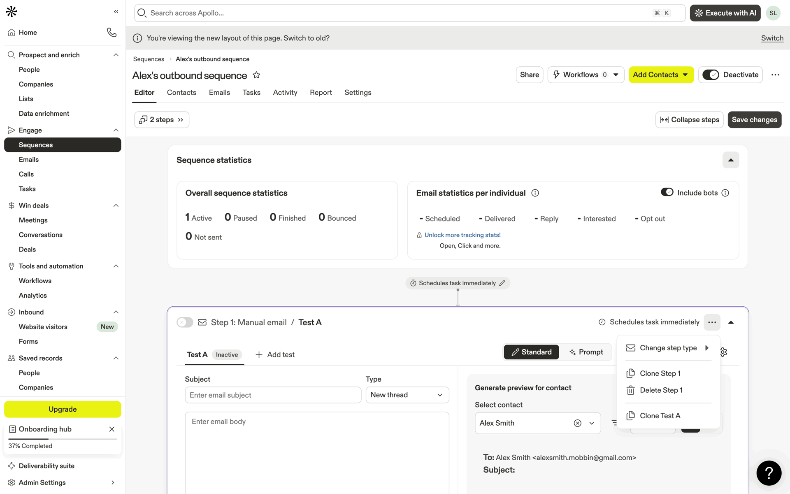Open Home from the sidebar

[x=28, y=33]
